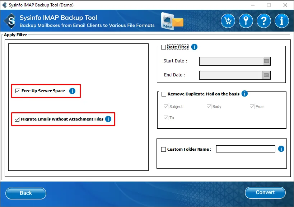Click info icon next to Date Filter
Viewport: 294px width, 207px height.
pos(194,47)
